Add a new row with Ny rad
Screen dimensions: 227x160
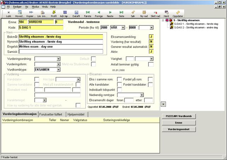coord(144,13)
